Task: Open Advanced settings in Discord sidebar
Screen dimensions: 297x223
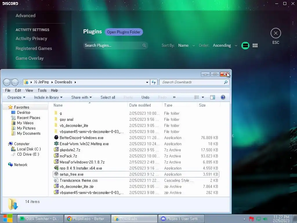Action: 26,16
